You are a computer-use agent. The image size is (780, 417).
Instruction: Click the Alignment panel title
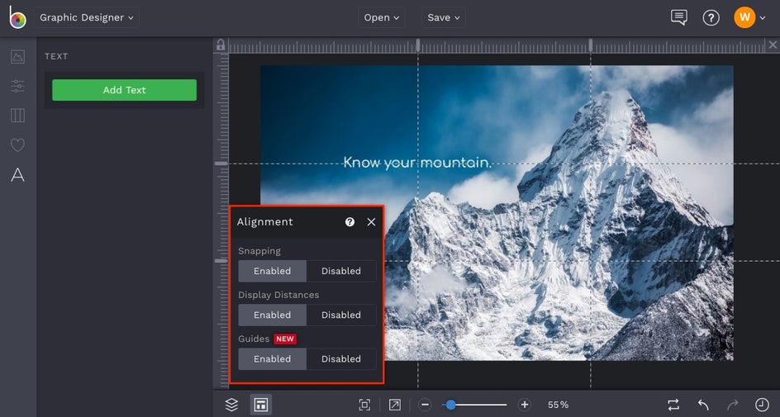pyautogui.click(x=264, y=221)
